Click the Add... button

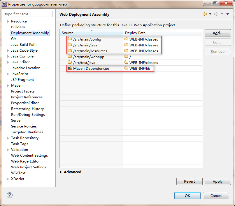coord(218,33)
